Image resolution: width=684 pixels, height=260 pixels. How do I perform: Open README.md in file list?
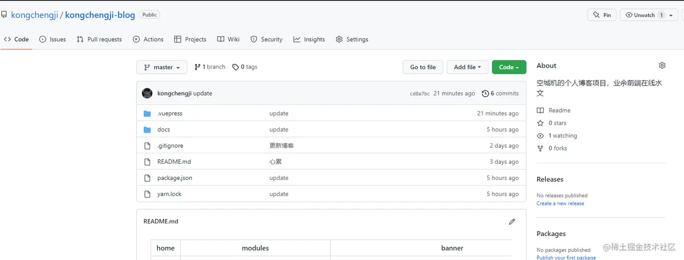coord(174,162)
